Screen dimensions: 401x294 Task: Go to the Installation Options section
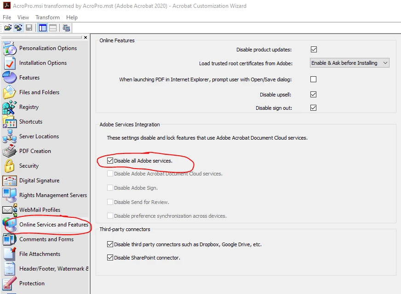pos(43,63)
